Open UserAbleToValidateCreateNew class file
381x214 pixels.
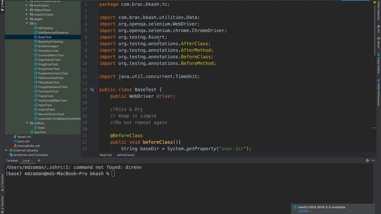click(x=59, y=119)
